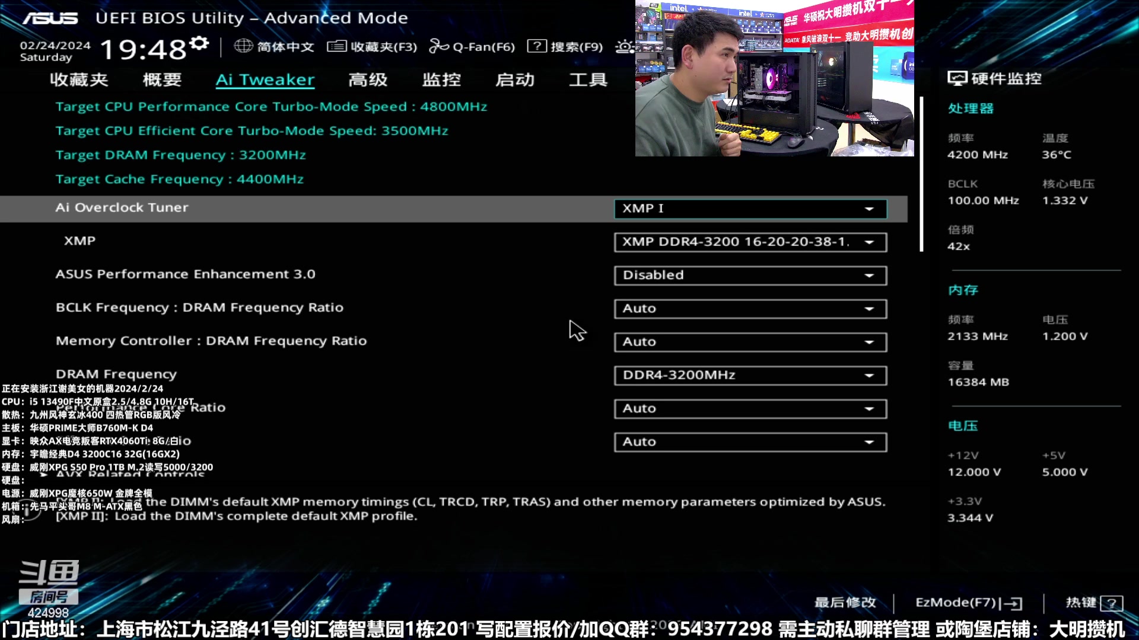Open Memory Controller DRAM Ratio dropdown
The height and width of the screenshot is (640, 1139).
click(750, 342)
